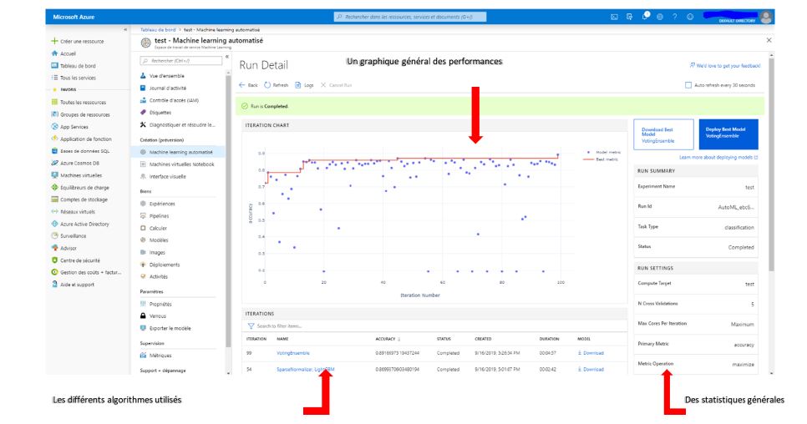The width and height of the screenshot is (807, 424).
Task: Click the right panel vertical scrollbar
Action: (x=769, y=167)
